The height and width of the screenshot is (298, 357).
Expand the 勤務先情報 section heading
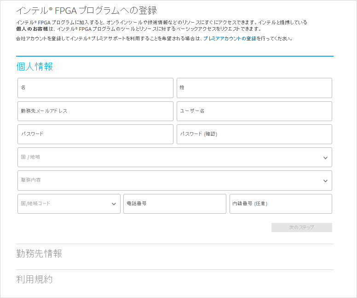click(x=39, y=253)
